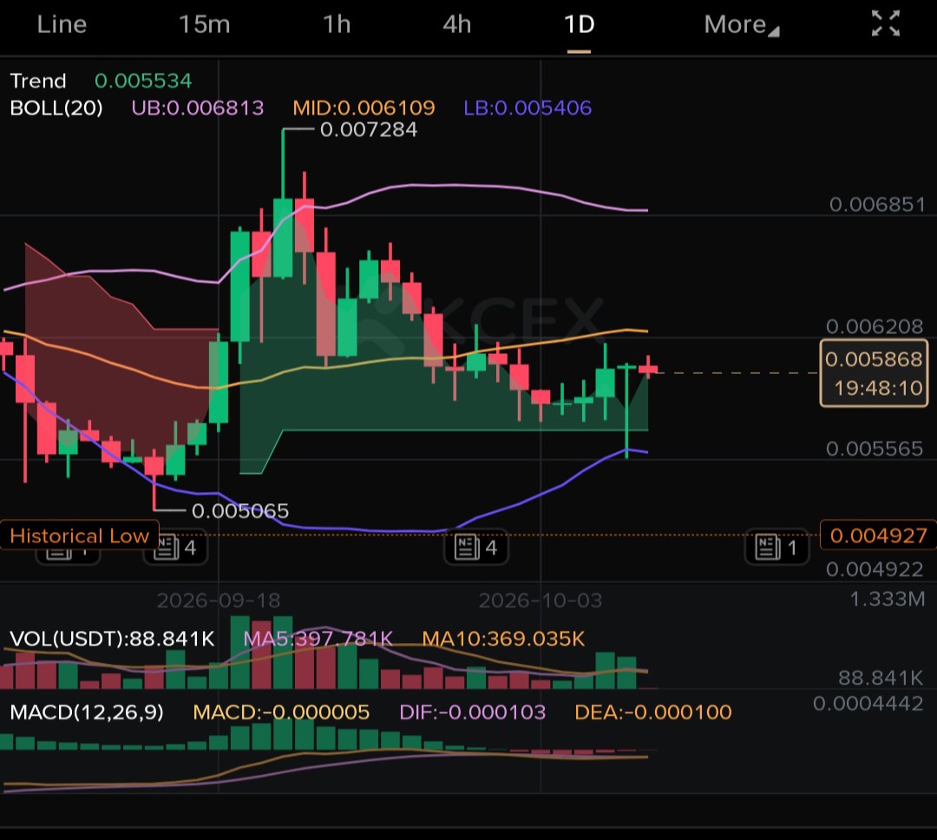Open the news marker showing count 1

tap(776, 547)
